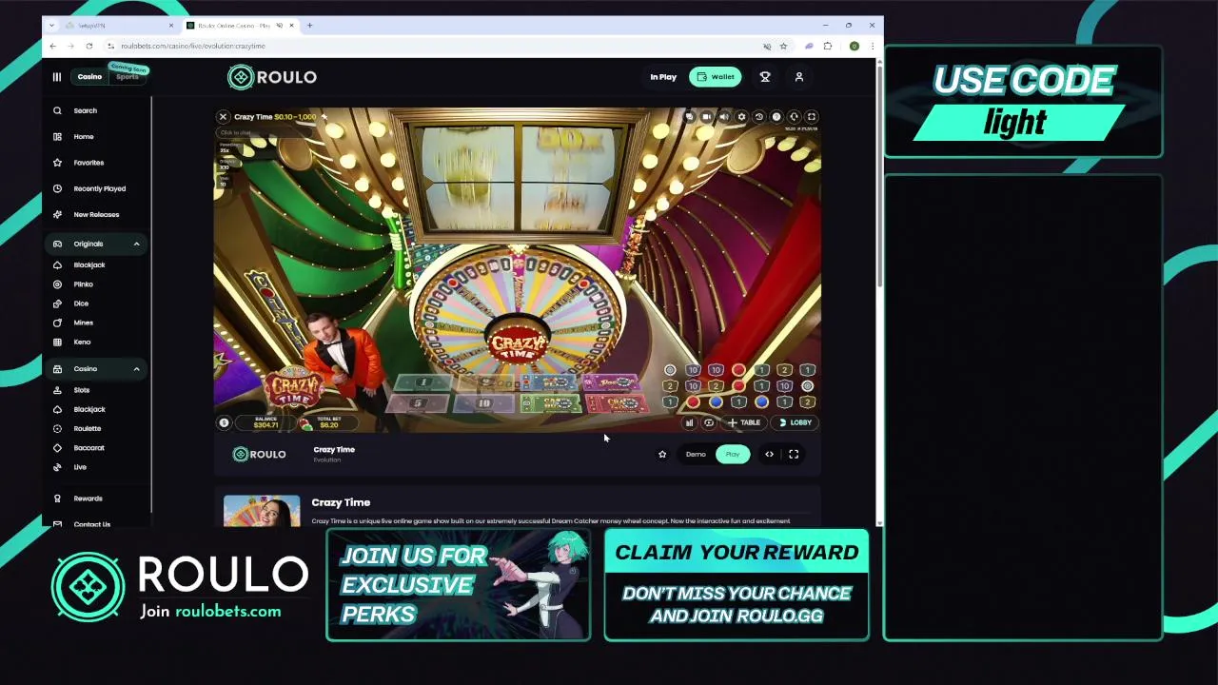
Task: Bet on the 5 spot
Action: 417,403
